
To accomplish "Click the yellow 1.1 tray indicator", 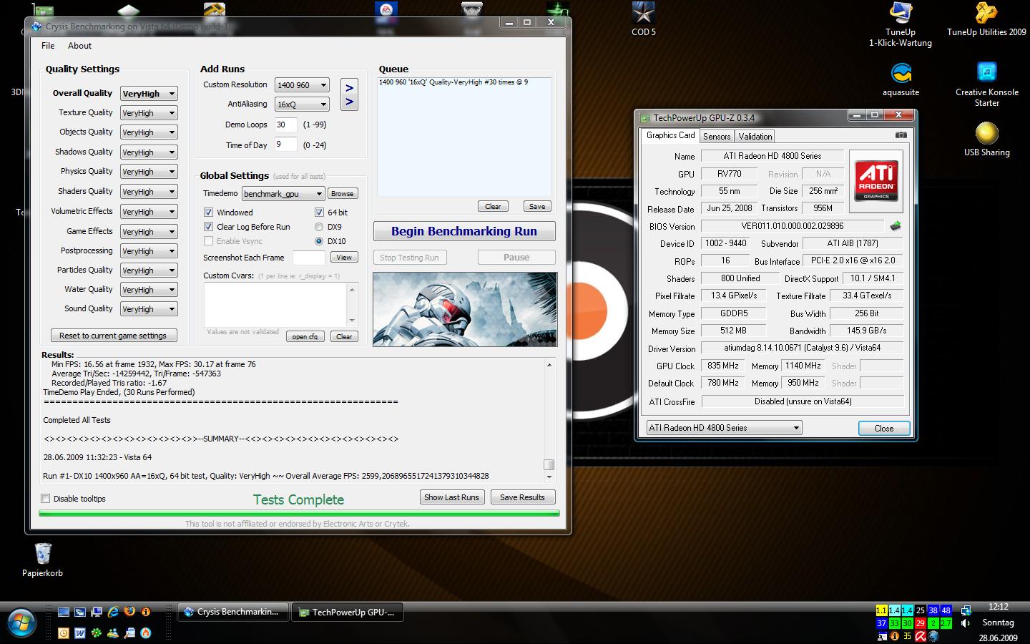I will tap(881, 610).
